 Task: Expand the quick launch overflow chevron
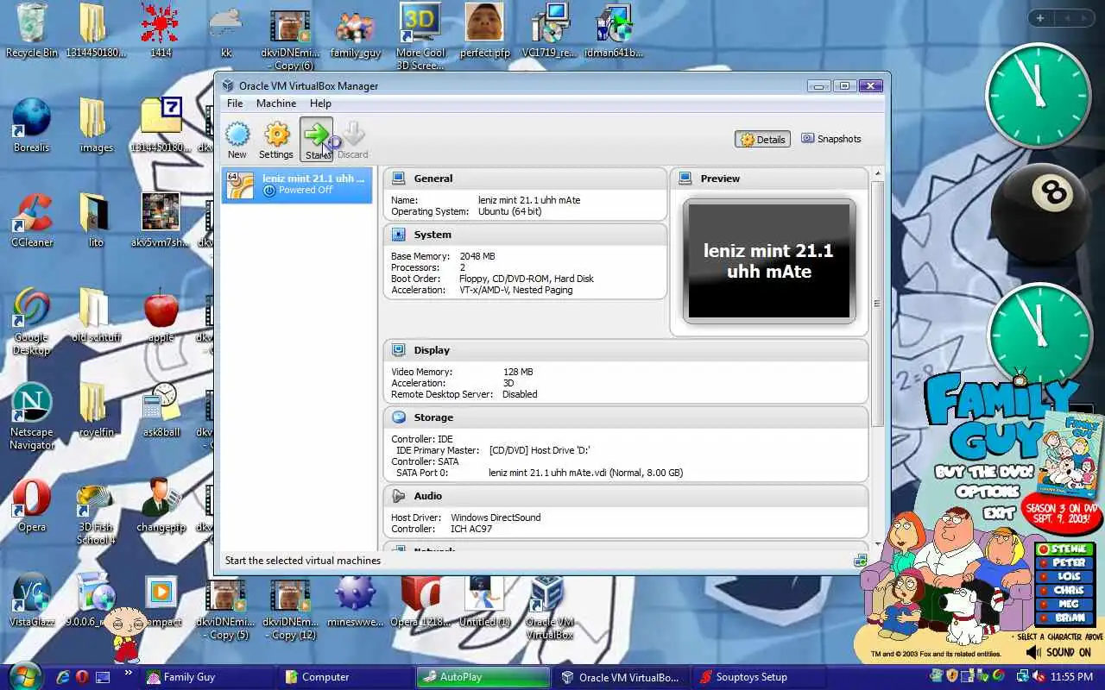(x=129, y=673)
